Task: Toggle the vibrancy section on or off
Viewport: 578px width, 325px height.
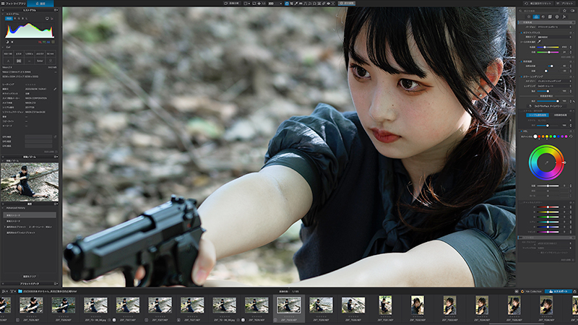Action: 521,61
